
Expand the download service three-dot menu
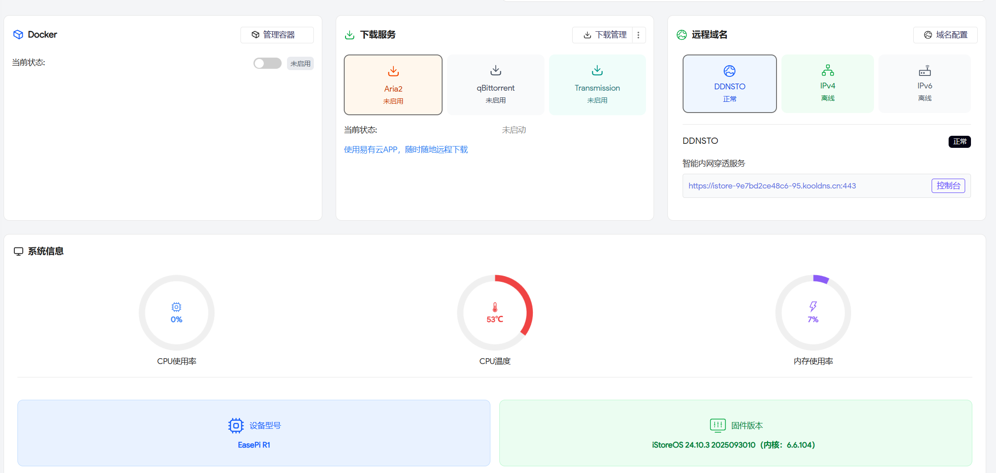coord(638,35)
